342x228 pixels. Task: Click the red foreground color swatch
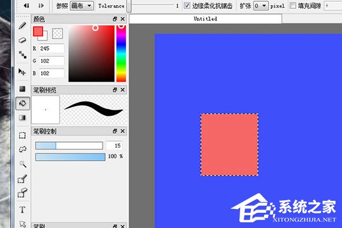coord(38,32)
